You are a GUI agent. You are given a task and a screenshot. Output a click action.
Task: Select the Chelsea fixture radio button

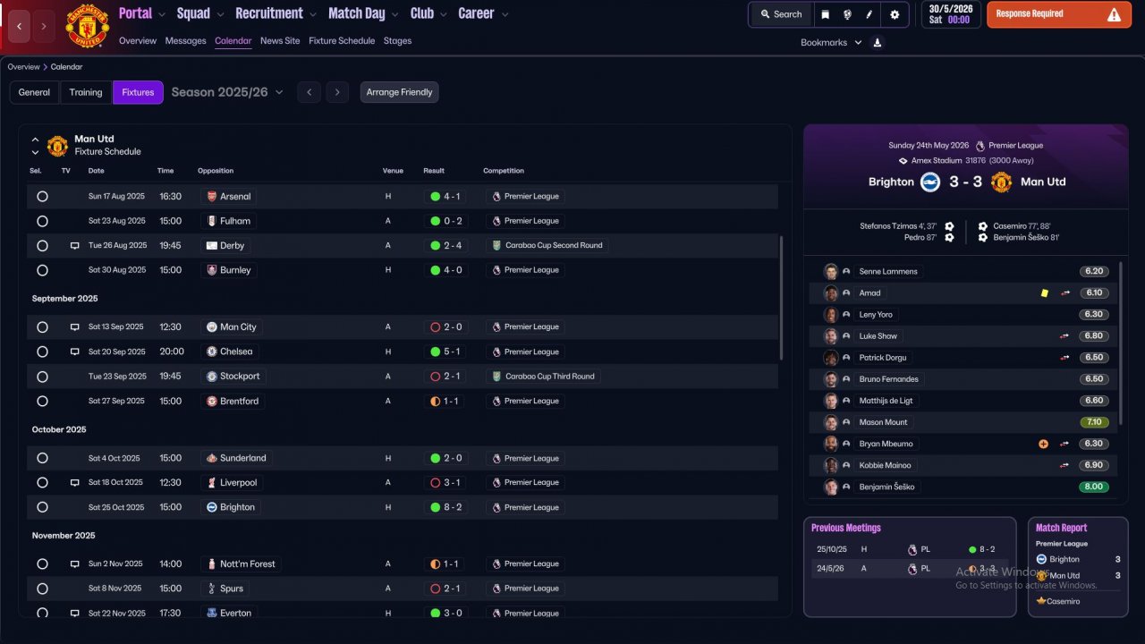coord(42,352)
